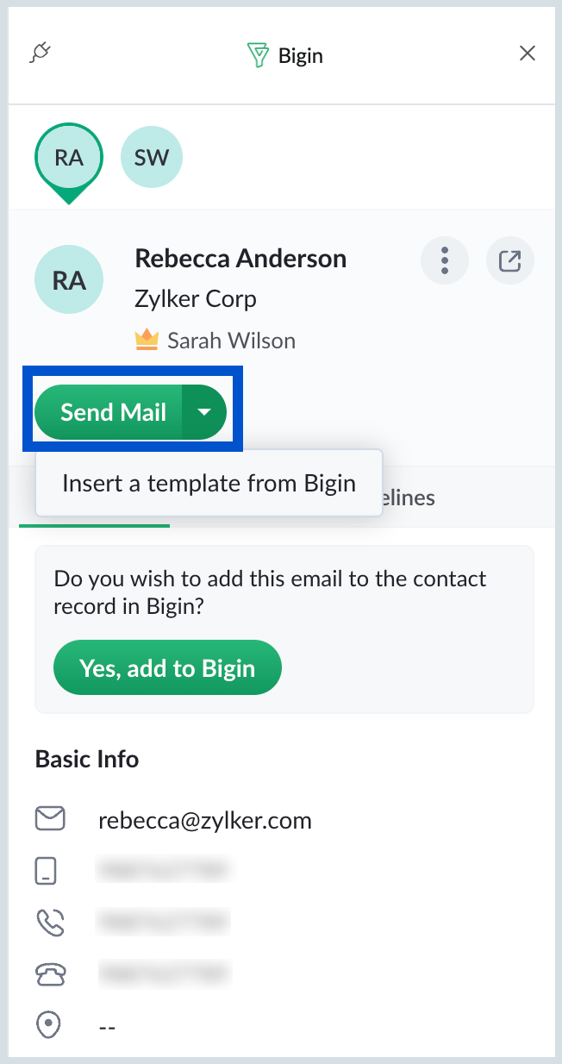Click the rebecca@zylker.com email address
The height and width of the screenshot is (1064, 562).
(205, 820)
